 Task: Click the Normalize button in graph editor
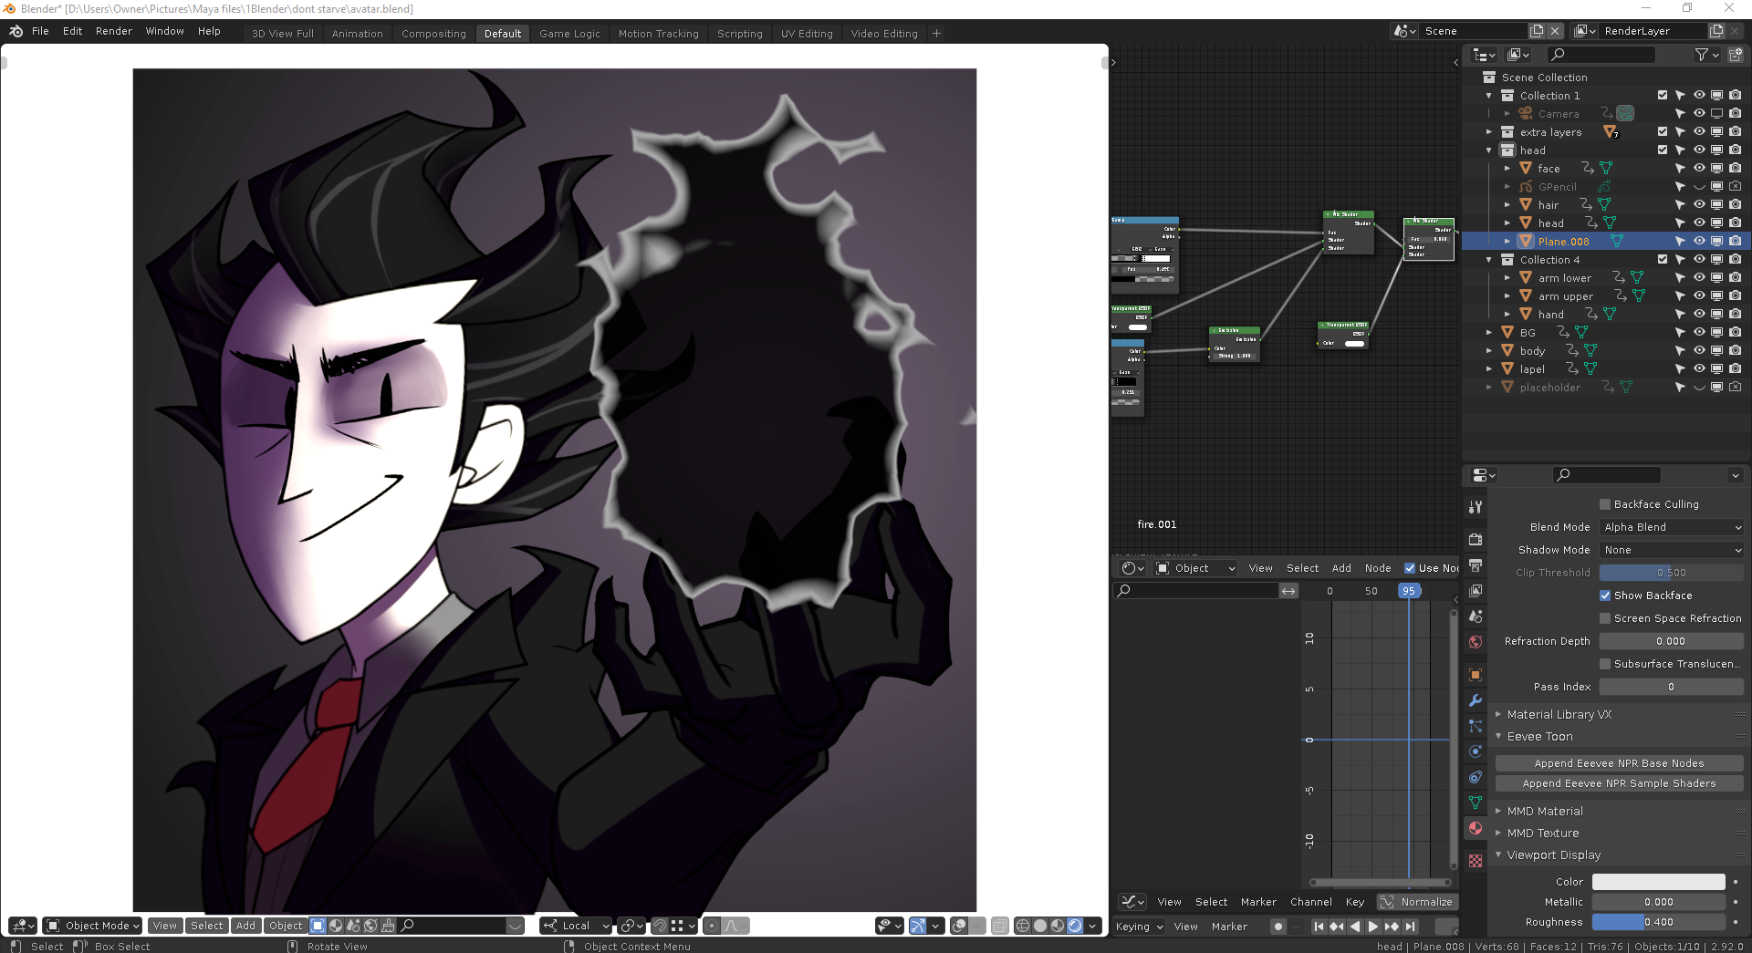click(1417, 902)
